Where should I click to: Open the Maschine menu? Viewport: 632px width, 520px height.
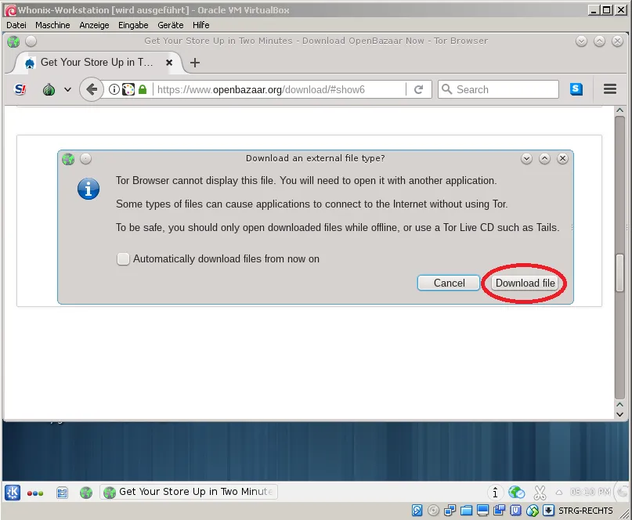point(52,25)
